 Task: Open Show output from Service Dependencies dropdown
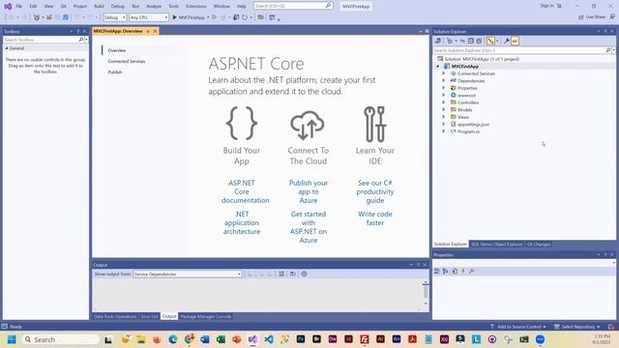(188, 274)
